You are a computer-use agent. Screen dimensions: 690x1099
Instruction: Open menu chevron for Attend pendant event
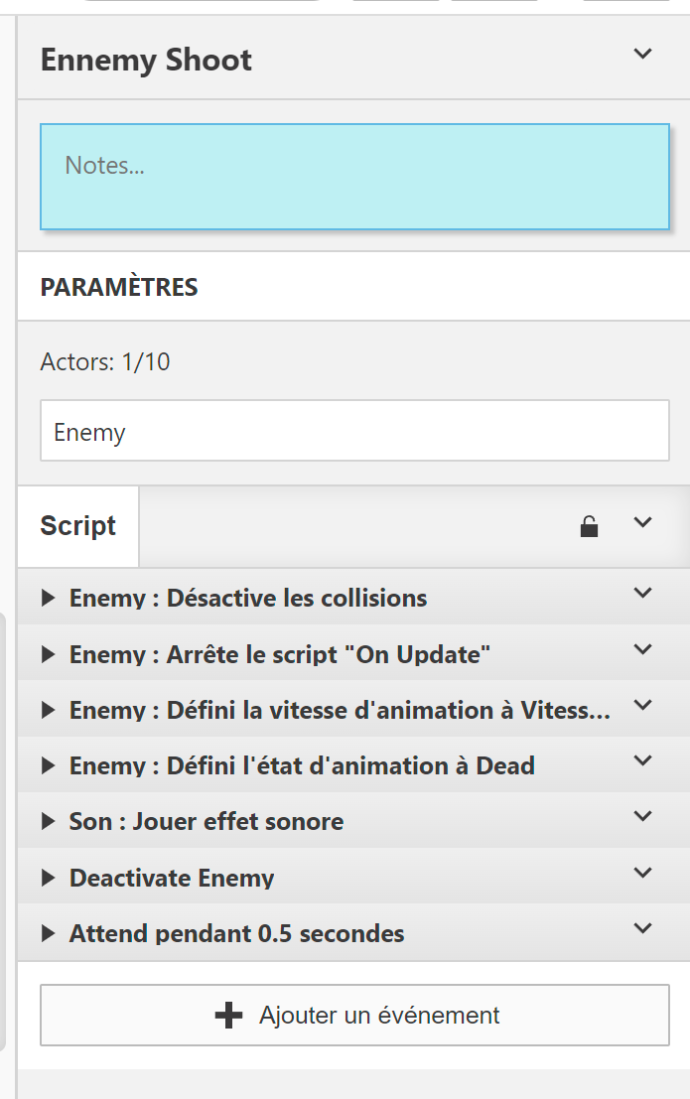(x=643, y=928)
